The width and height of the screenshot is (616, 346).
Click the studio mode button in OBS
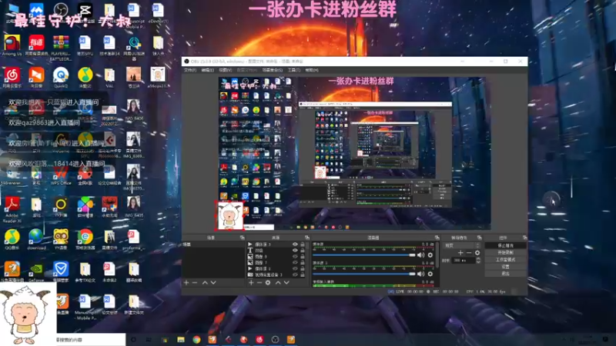(x=506, y=260)
